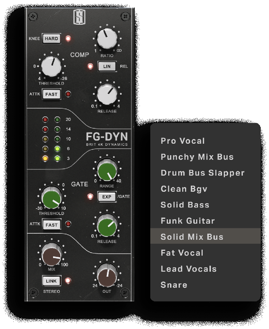Click the green meter LED at 20
This screenshot has height=329, width=269.
57,120
